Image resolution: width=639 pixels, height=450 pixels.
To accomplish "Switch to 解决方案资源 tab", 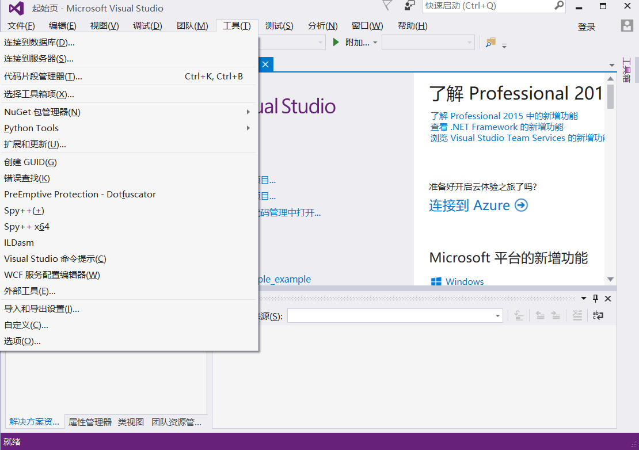I will coord(34,422).
